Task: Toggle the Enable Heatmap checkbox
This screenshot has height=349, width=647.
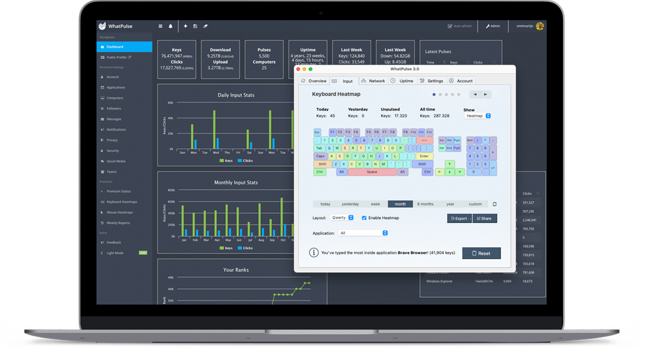Action: click(x=364, y=218)
